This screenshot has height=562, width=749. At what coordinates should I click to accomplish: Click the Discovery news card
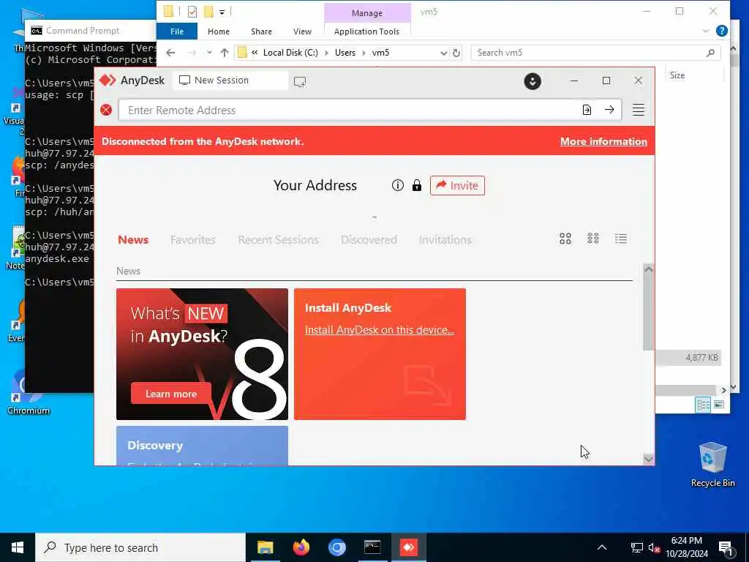point(202,446)
